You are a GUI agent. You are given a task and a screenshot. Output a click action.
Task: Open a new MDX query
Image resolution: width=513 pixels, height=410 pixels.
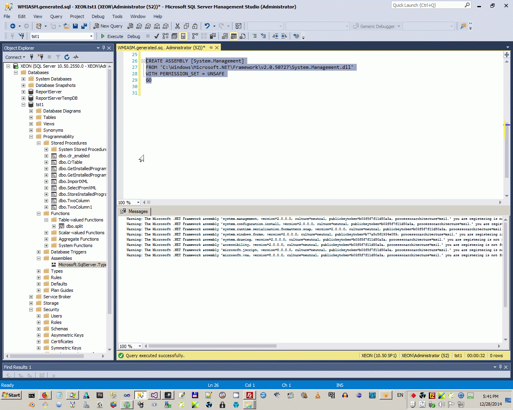pos(139,26)
